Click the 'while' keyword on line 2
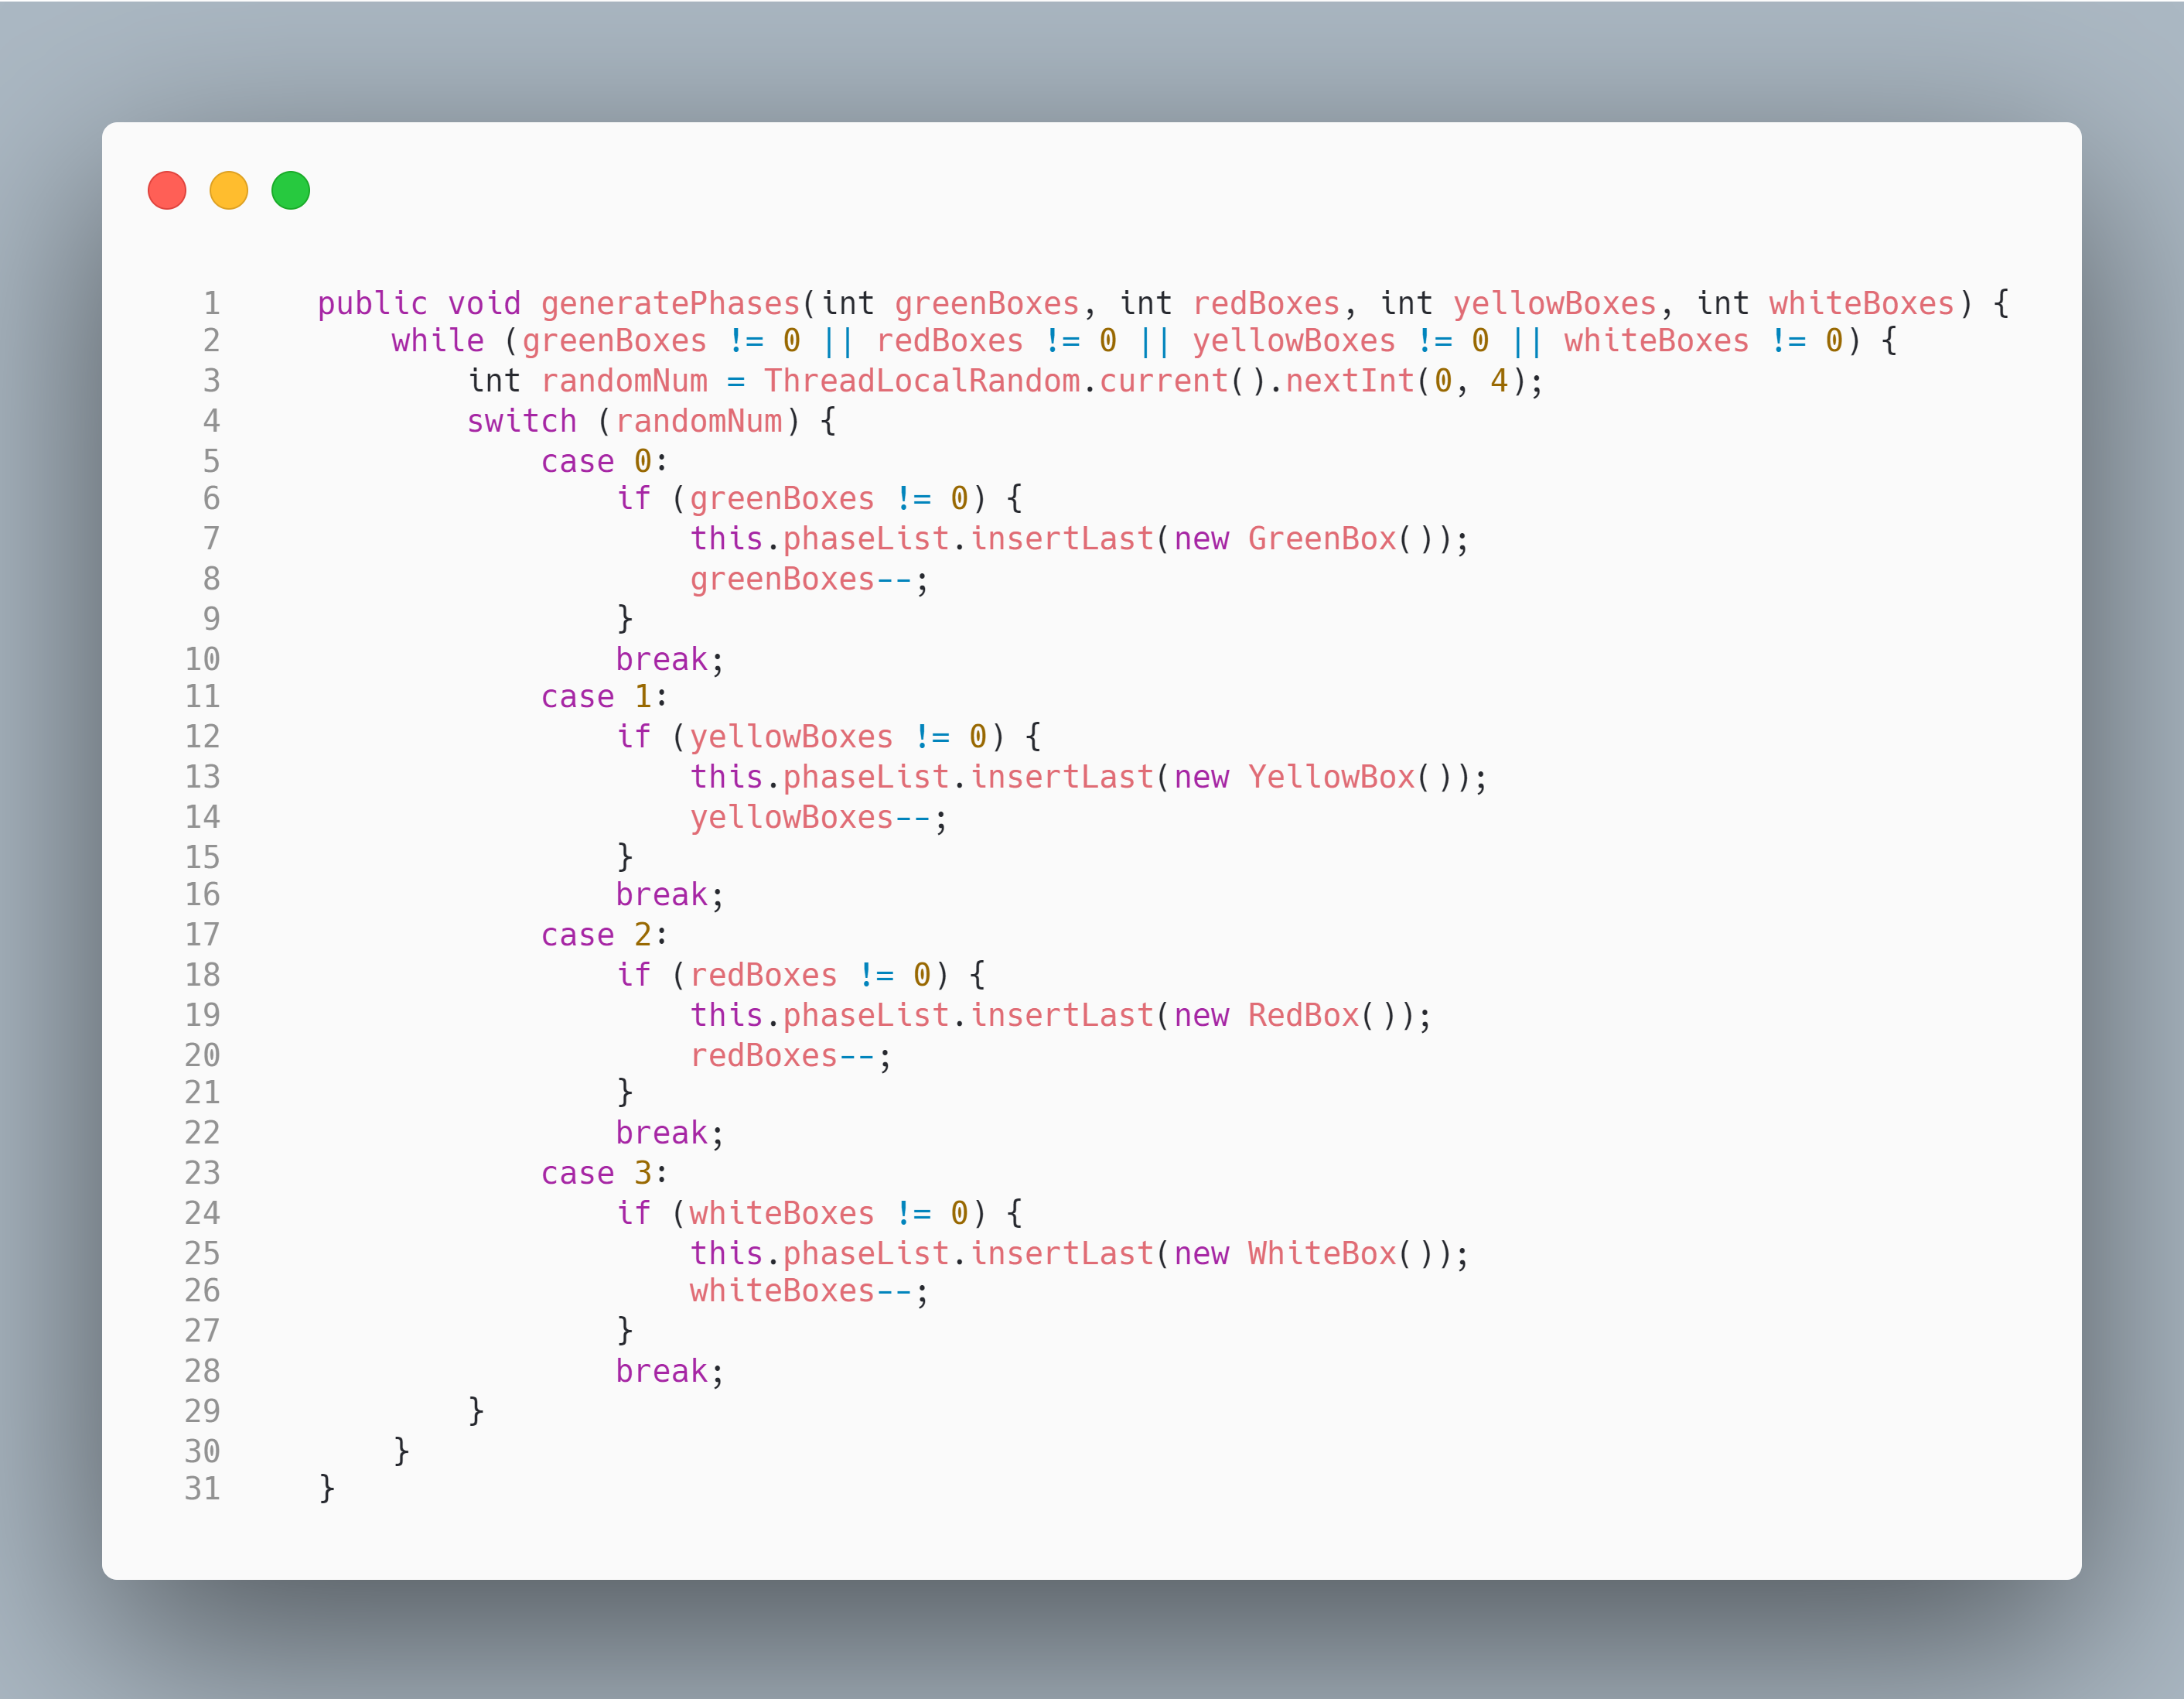The image size is (2184, 1699). point(437,341)
